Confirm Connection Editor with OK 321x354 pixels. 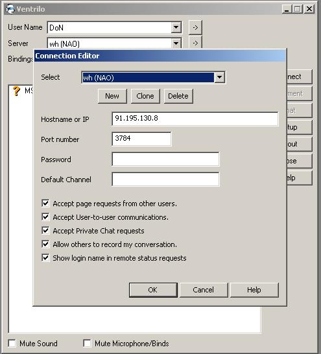point(153,290)
